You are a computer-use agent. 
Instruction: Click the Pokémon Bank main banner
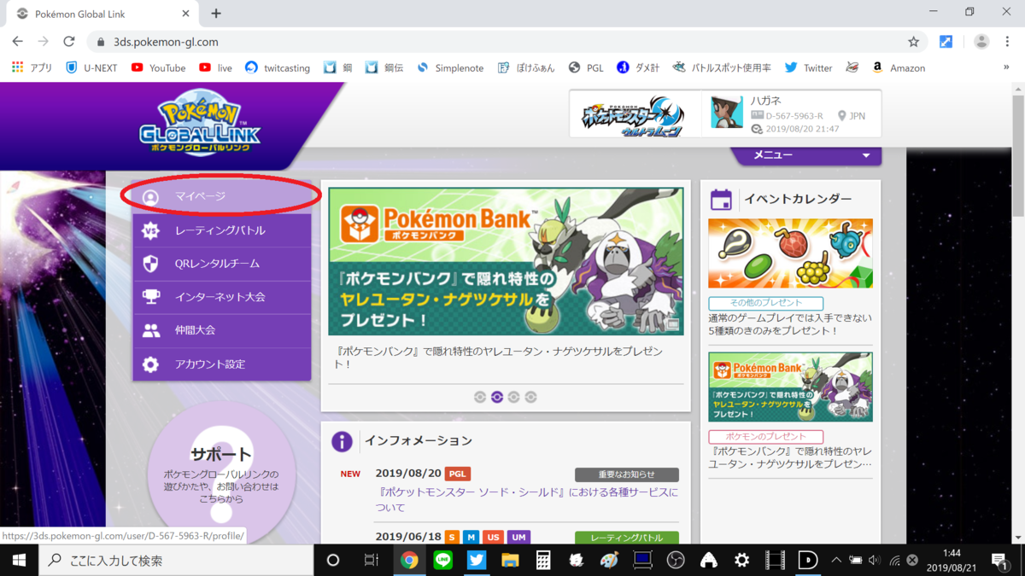click(x=506, y=261)
